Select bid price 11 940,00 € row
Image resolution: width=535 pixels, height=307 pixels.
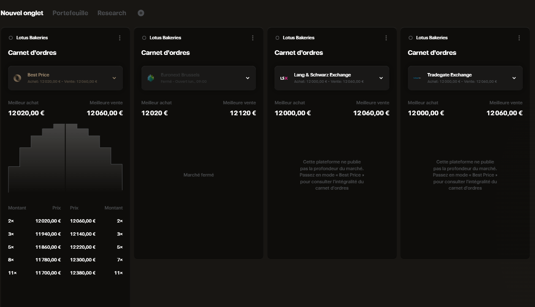pyautogui.click(x=35, y=234)
